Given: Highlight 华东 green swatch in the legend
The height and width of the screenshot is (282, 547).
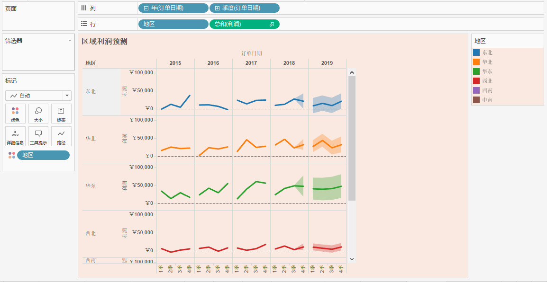Looking at the screenshot, I should click(476, 71).
